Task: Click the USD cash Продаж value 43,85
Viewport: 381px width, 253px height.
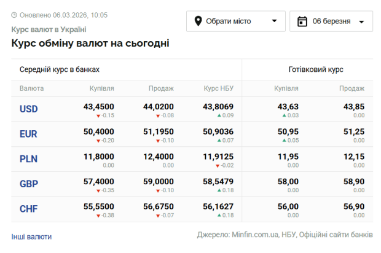Action: (353, 107)
